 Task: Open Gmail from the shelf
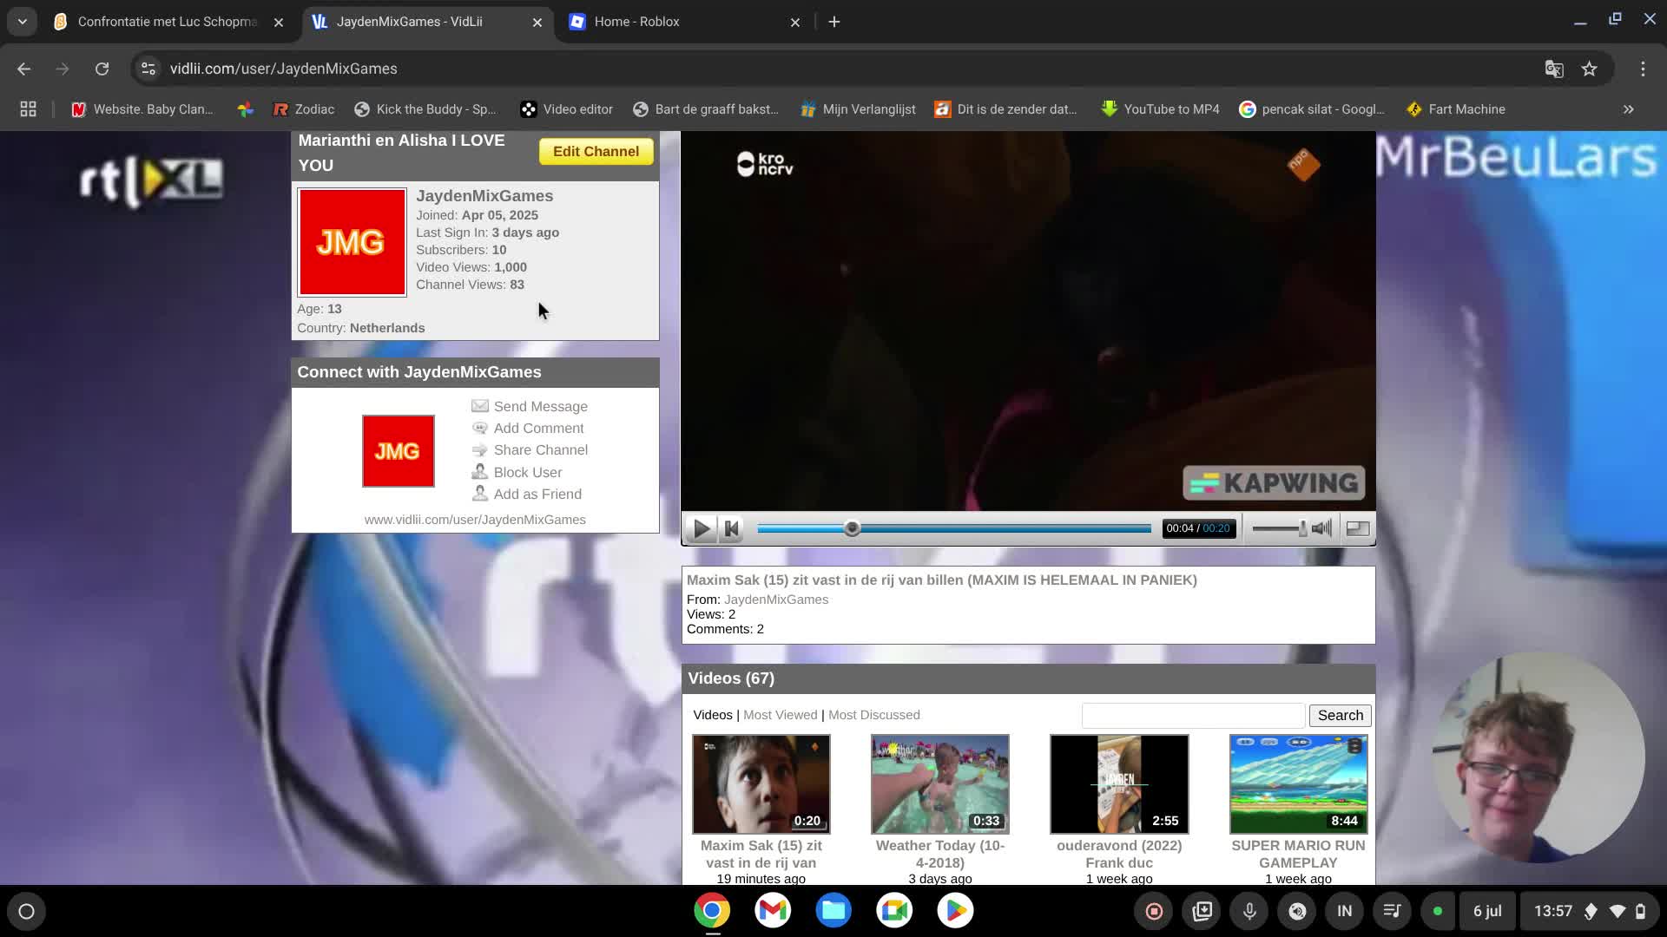click(x=773, y=910)
